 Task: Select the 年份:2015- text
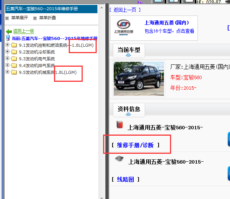pos(183,88)
